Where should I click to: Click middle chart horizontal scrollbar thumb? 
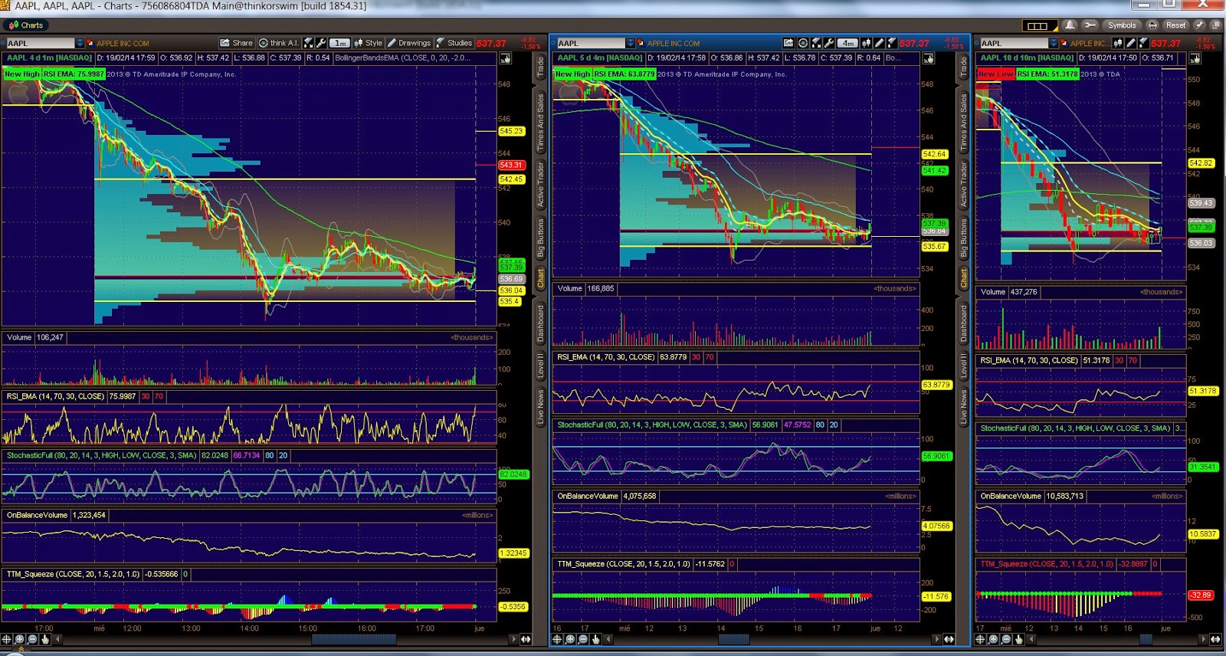(733, 639)
